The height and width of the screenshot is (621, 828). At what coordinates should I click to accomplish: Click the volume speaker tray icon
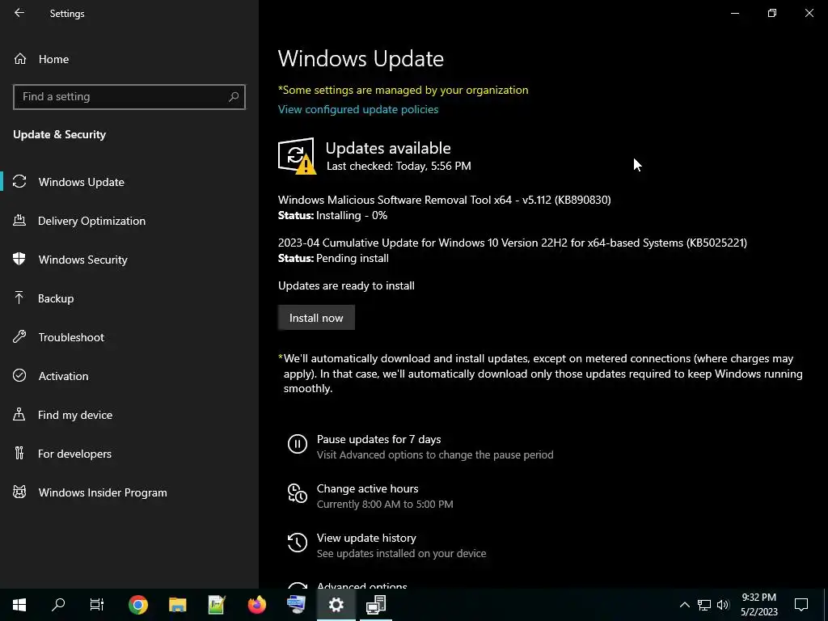723,605
